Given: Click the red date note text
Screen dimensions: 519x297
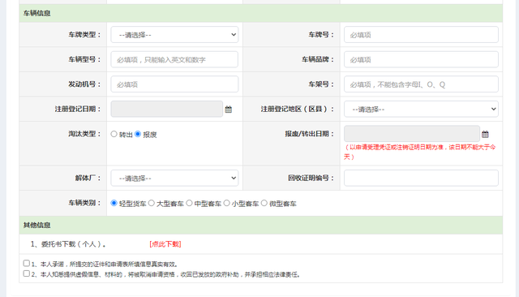Looking at the screenshot, I should coord(420,152).
